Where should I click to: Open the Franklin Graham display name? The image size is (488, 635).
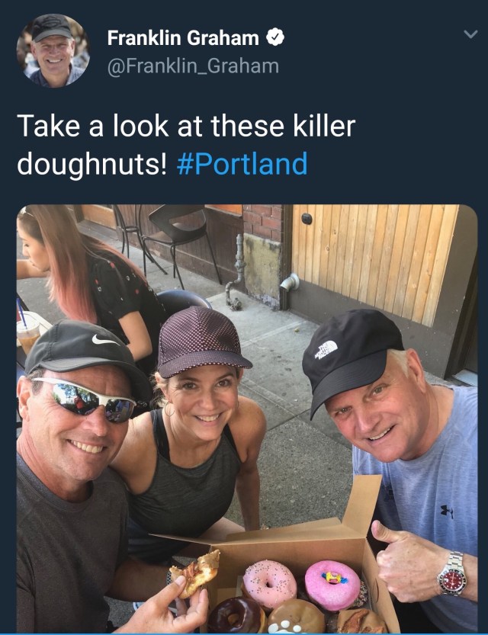pyautogui.click(x=184, y=37)
